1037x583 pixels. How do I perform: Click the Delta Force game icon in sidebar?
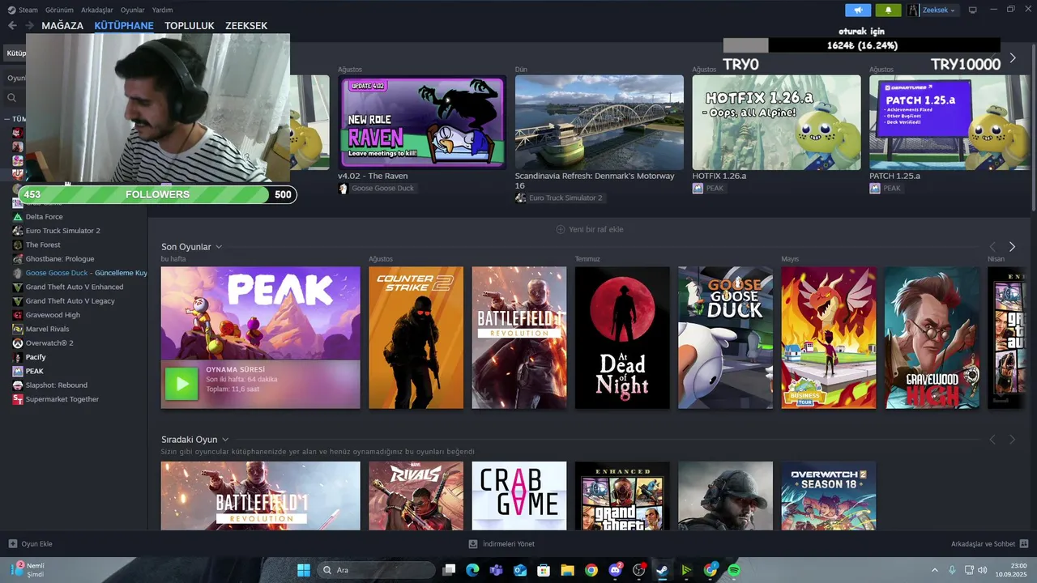pyautogui.click(x=18, y=217)
